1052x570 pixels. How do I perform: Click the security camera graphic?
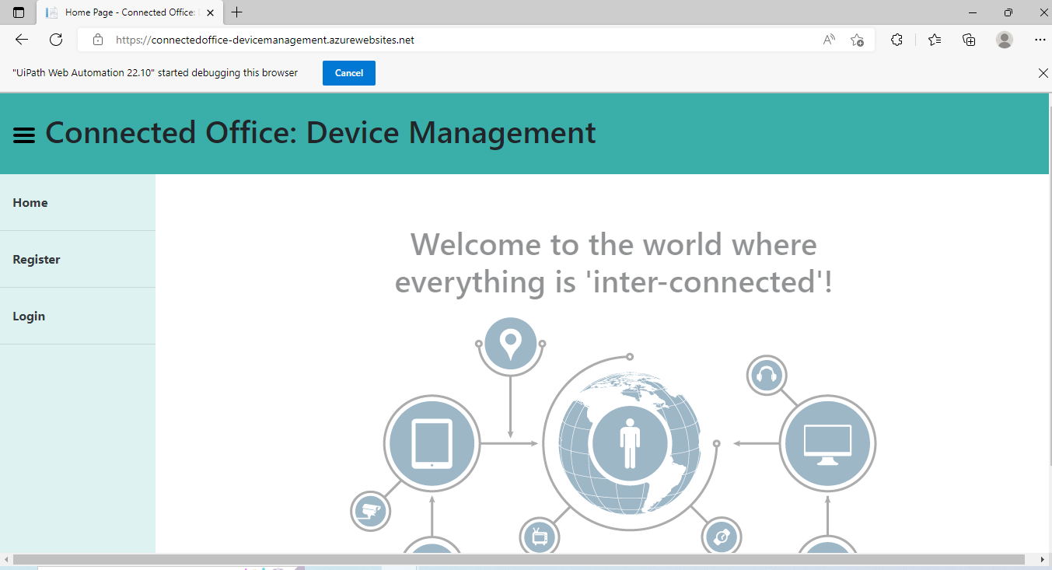point(370,512)
